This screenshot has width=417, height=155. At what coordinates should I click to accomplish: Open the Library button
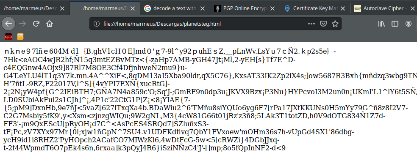pyautogui.click(x=382, y=24)
